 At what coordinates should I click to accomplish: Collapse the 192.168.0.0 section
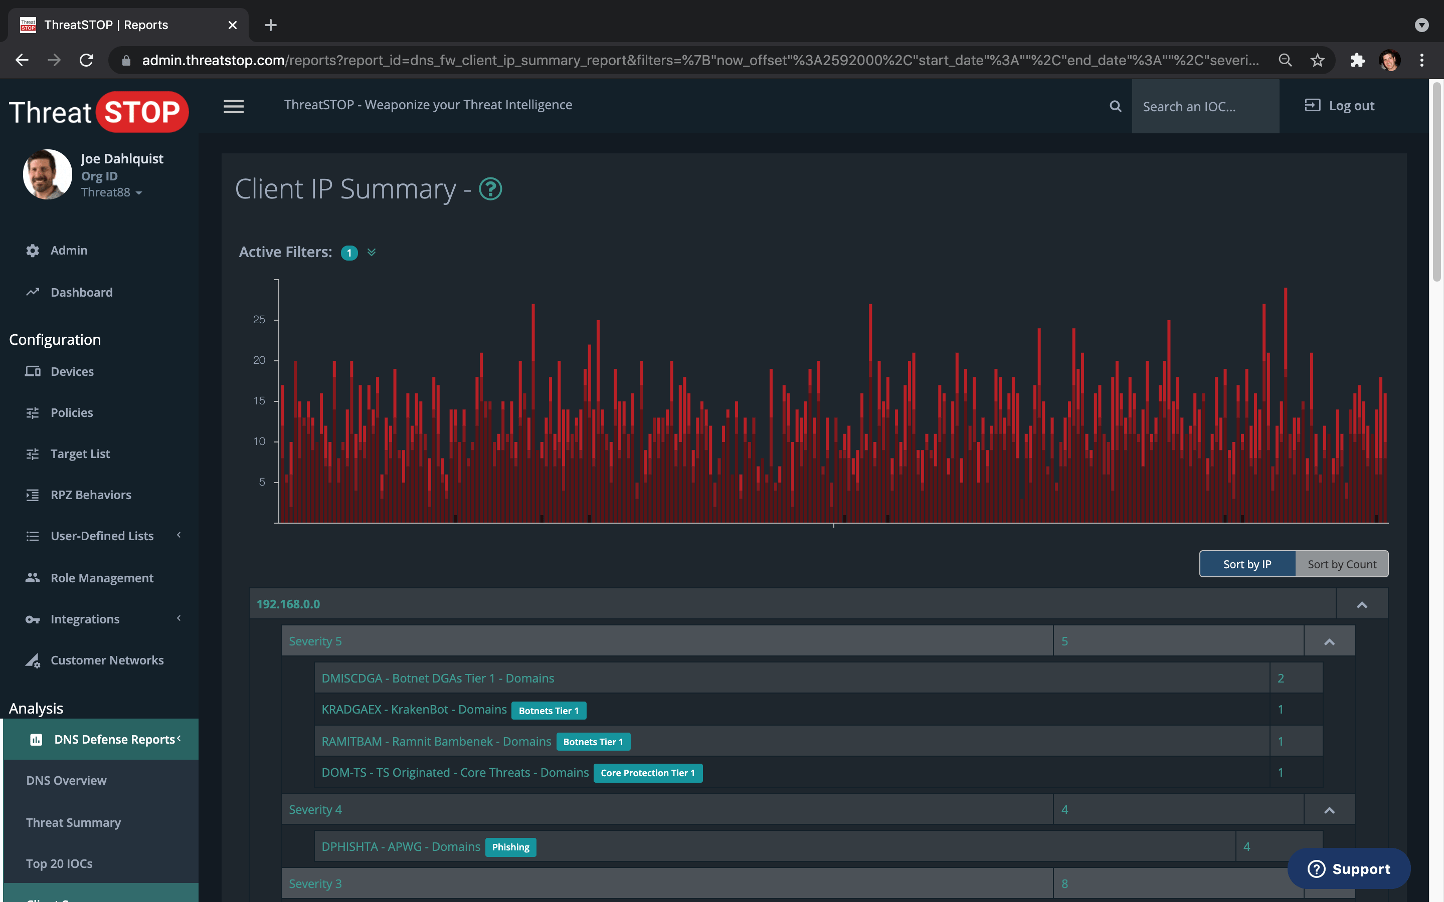point(1362,604)
